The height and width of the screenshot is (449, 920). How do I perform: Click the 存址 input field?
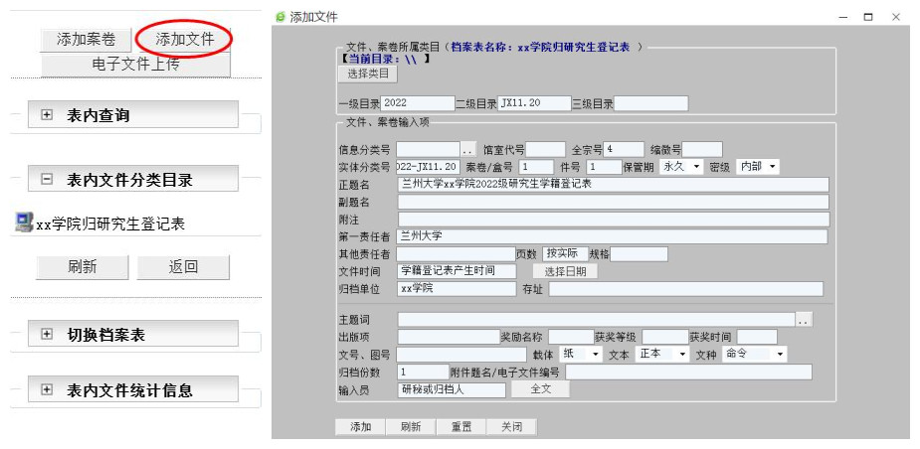686,289
